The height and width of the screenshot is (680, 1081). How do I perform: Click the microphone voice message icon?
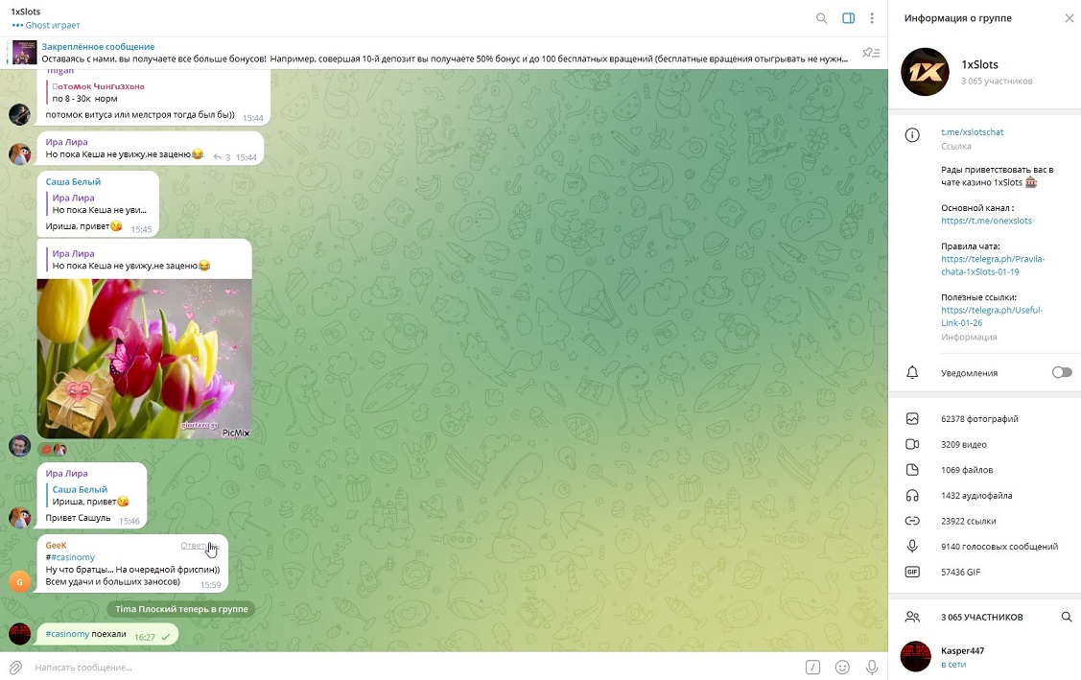pyautogui.click(x=872, y=667)
